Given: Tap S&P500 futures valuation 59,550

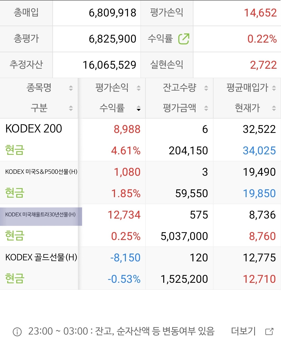Looking at the screenshot, I should point(192,193).
